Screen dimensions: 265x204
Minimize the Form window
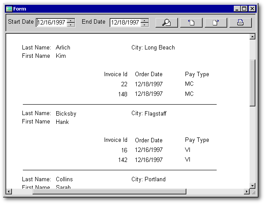237,9
